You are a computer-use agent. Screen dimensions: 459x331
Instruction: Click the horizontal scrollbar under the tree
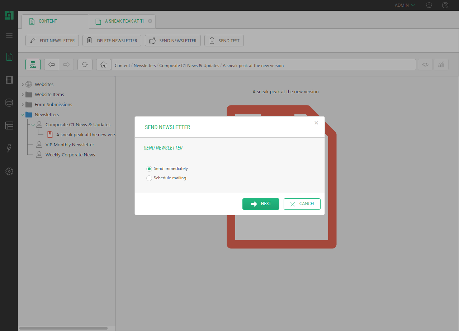coord(63,328)
